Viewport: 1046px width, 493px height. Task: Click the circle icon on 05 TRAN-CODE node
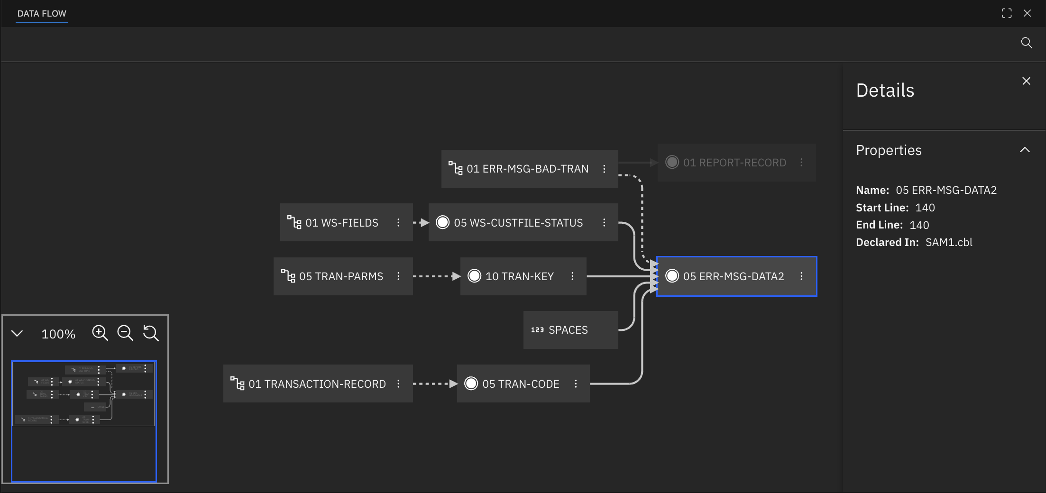click(471, 383)
